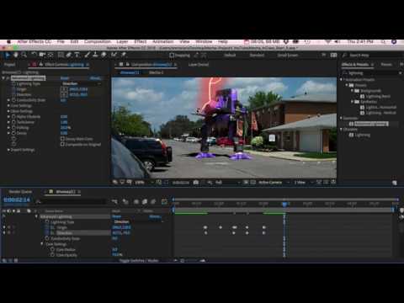Viewport: 404px width, 303px height.
Task: Expand Glow Settings in Effect Controls
Action: coord(8,111)
